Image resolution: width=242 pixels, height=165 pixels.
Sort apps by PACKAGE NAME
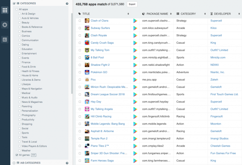[x=170, y=14]
